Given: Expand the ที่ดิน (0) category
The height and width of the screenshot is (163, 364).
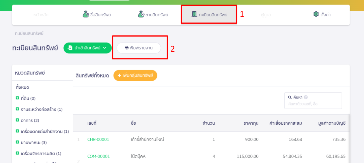Looking at the screenshot, I should (17, 98).
